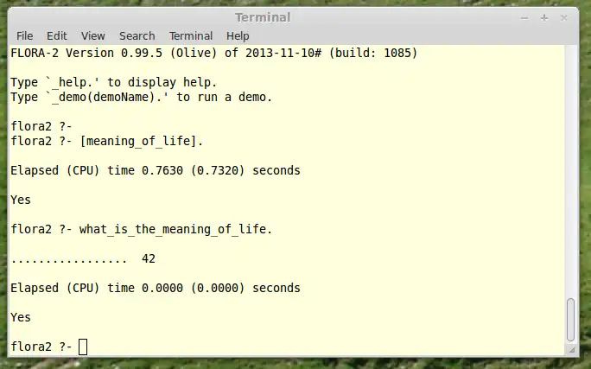Open the Edit menu
The height and width of the screenshot is (369, 591).
[x=57, y=35]
